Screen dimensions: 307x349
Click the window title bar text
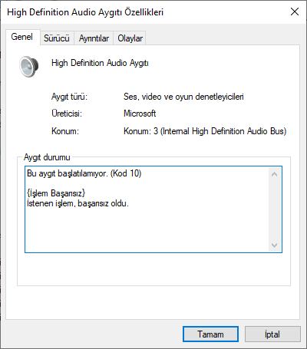[x=85, y=12]
